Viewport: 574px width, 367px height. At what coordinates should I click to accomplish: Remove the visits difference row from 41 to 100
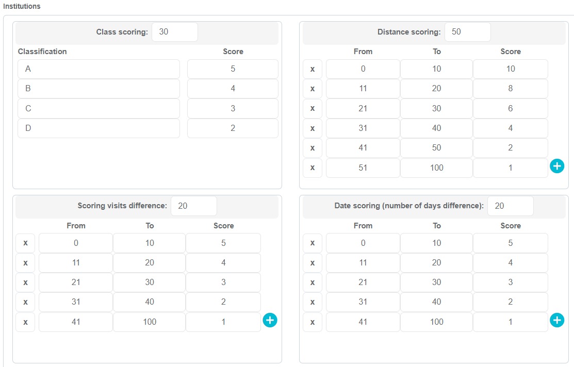click(25, 322)
